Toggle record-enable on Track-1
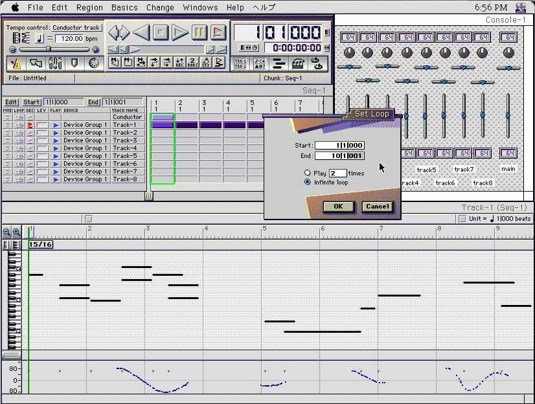This screenshot has height=404, width=535. (x=30, y=125)
